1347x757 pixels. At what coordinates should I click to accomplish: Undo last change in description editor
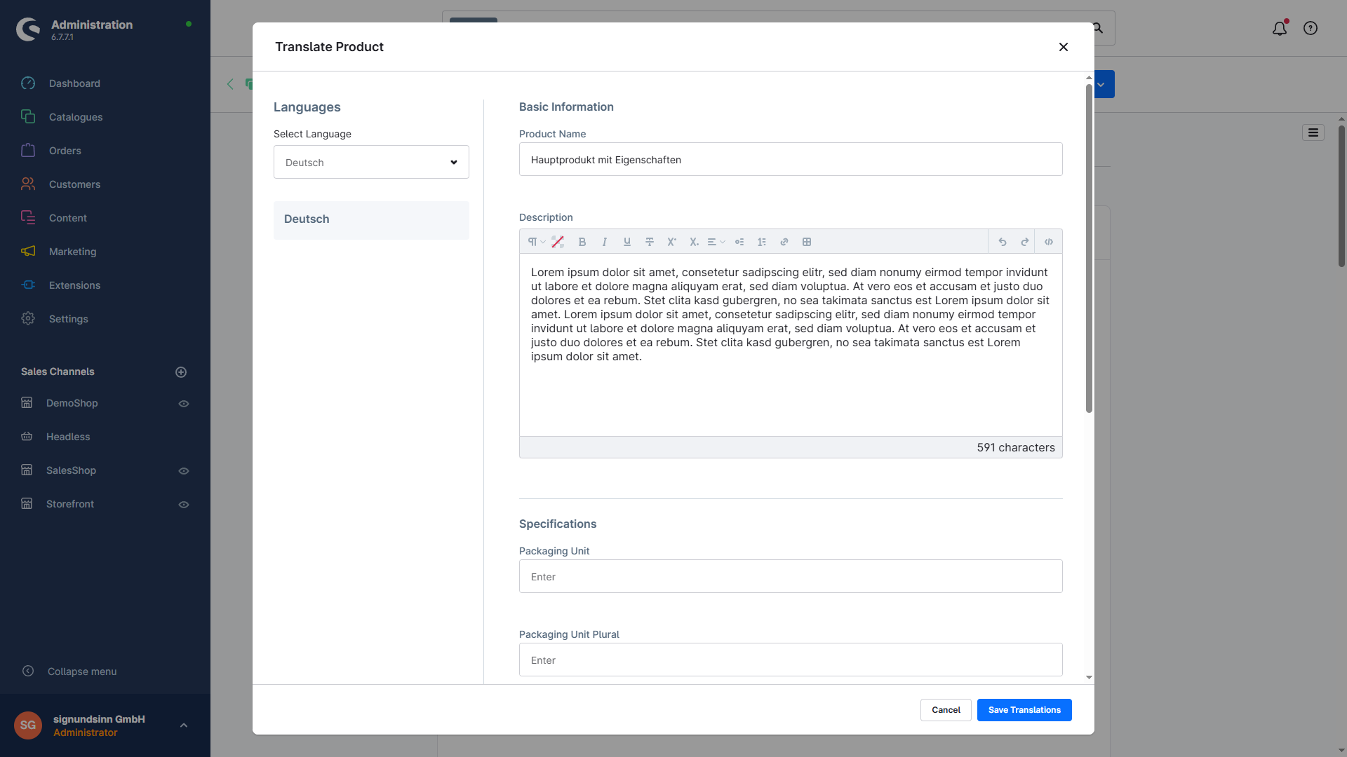click(1003, 242)
